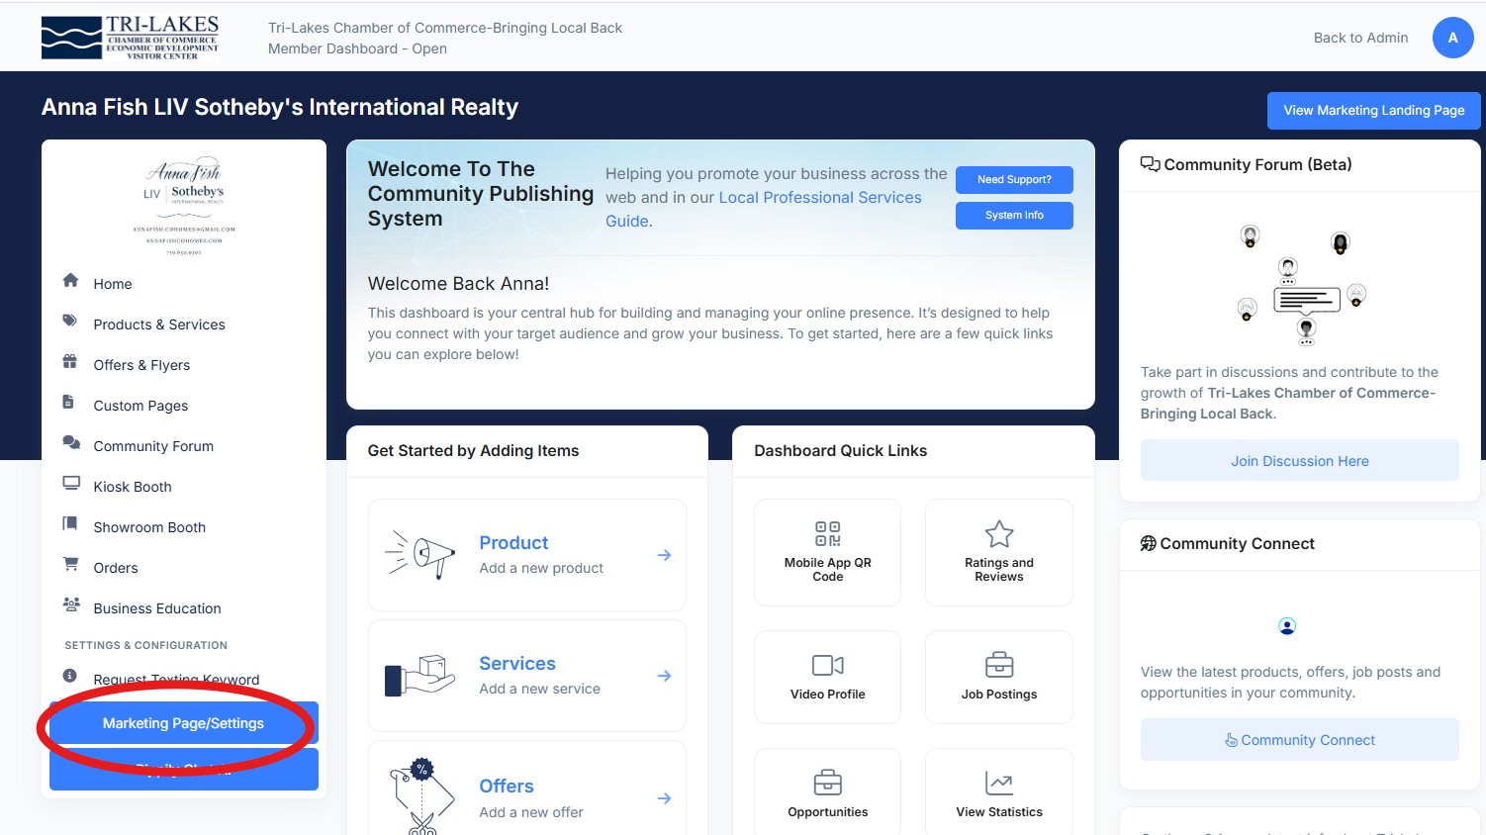Click the Job Postings briefcase icon
1486x835 pixels.
999,665
